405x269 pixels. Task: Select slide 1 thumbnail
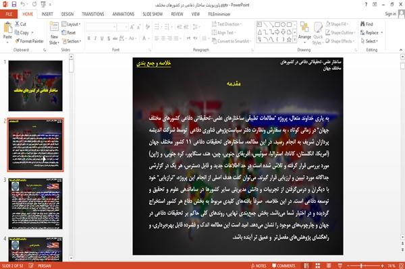tap(35, 86)
